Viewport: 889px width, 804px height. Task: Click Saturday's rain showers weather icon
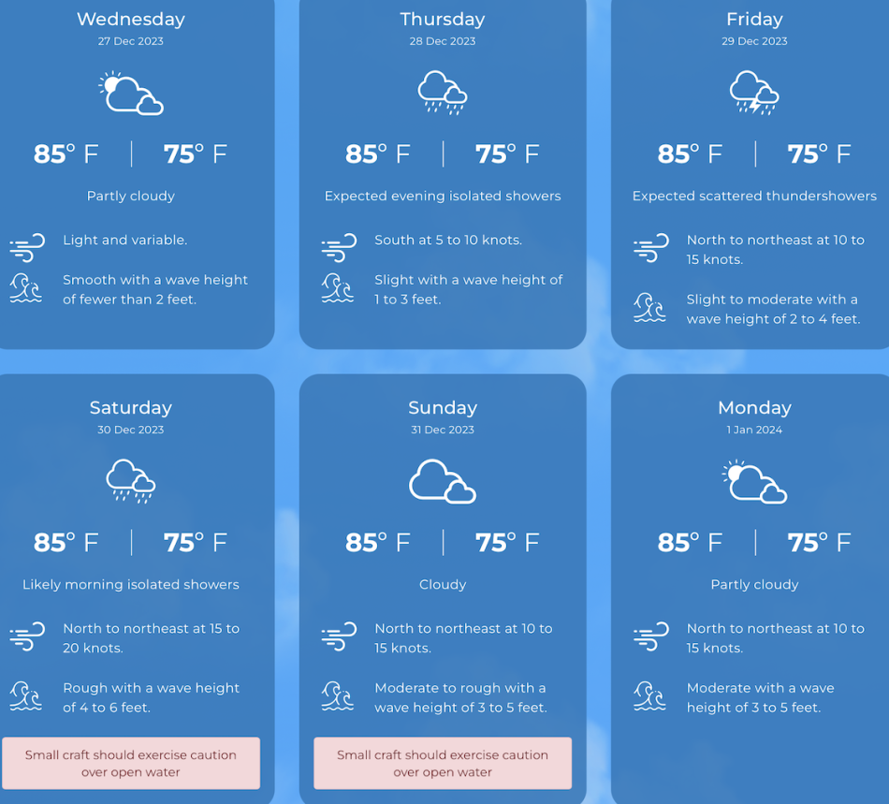[x=131, y=481]
